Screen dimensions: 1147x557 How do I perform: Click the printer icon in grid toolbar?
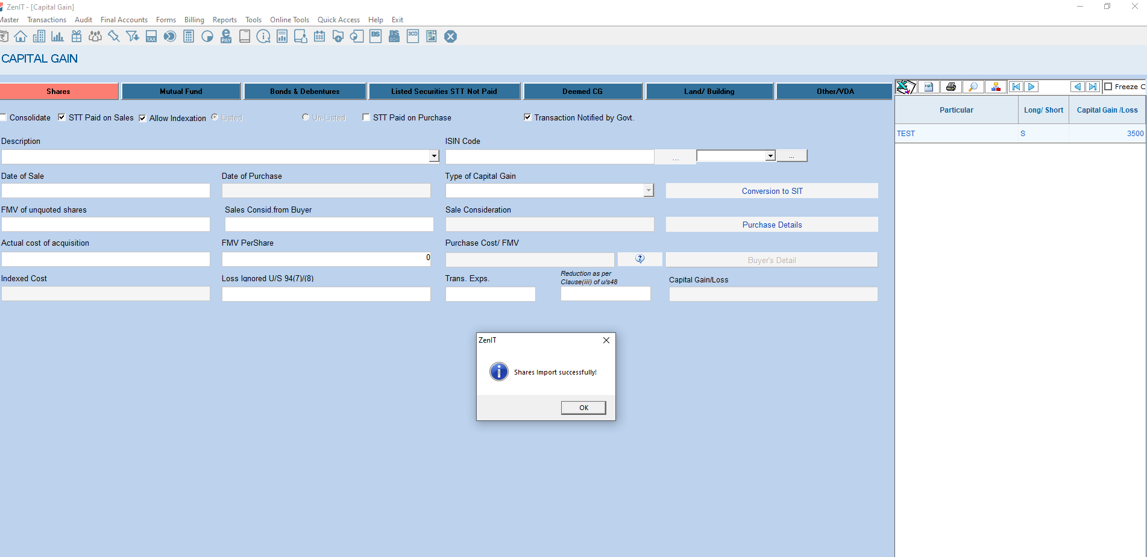951,87
